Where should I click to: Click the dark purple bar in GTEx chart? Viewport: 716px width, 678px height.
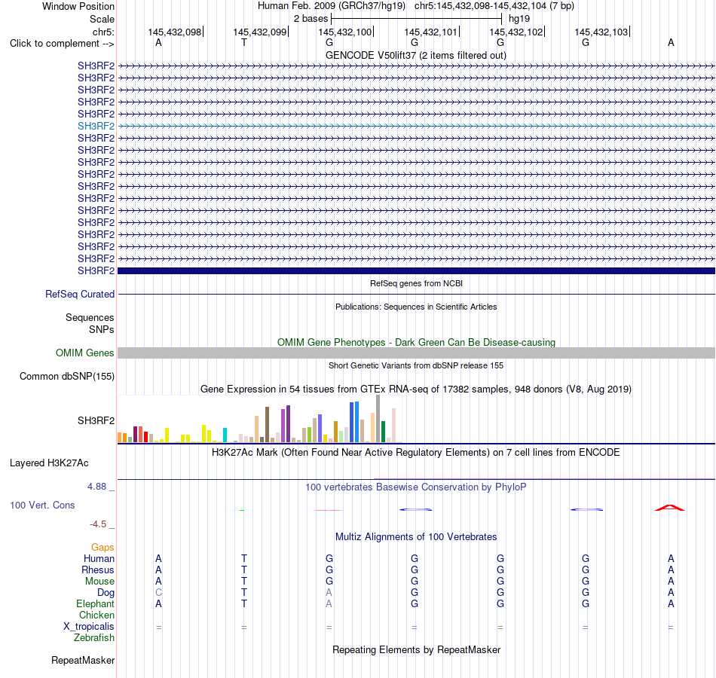point(288,423)
